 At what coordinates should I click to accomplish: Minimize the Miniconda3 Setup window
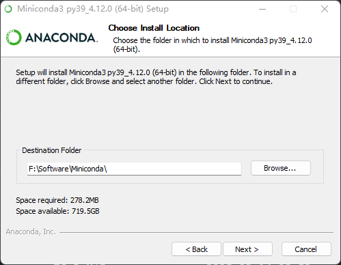tap(262, 9)
